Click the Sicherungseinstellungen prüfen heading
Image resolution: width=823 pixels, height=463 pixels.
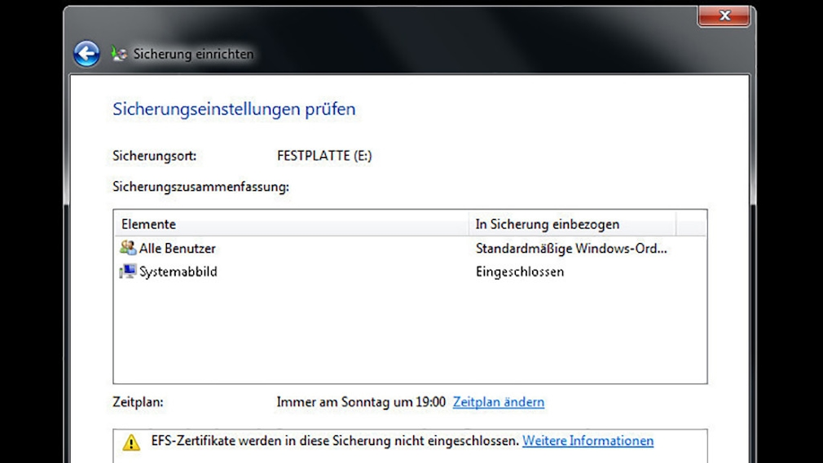[x=234, y=109]
